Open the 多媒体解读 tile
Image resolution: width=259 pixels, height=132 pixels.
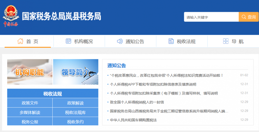tap(30, 112)
